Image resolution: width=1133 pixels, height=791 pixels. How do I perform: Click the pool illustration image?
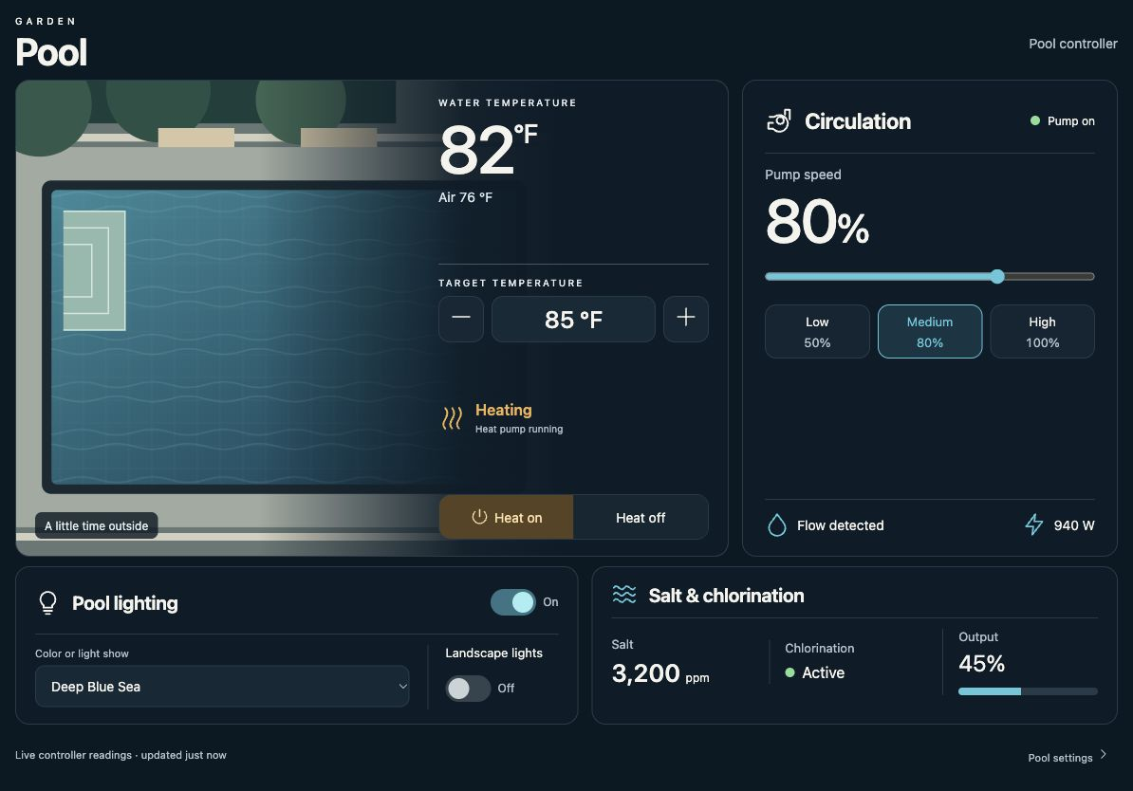pyautogui.click(x=228, y=318)
